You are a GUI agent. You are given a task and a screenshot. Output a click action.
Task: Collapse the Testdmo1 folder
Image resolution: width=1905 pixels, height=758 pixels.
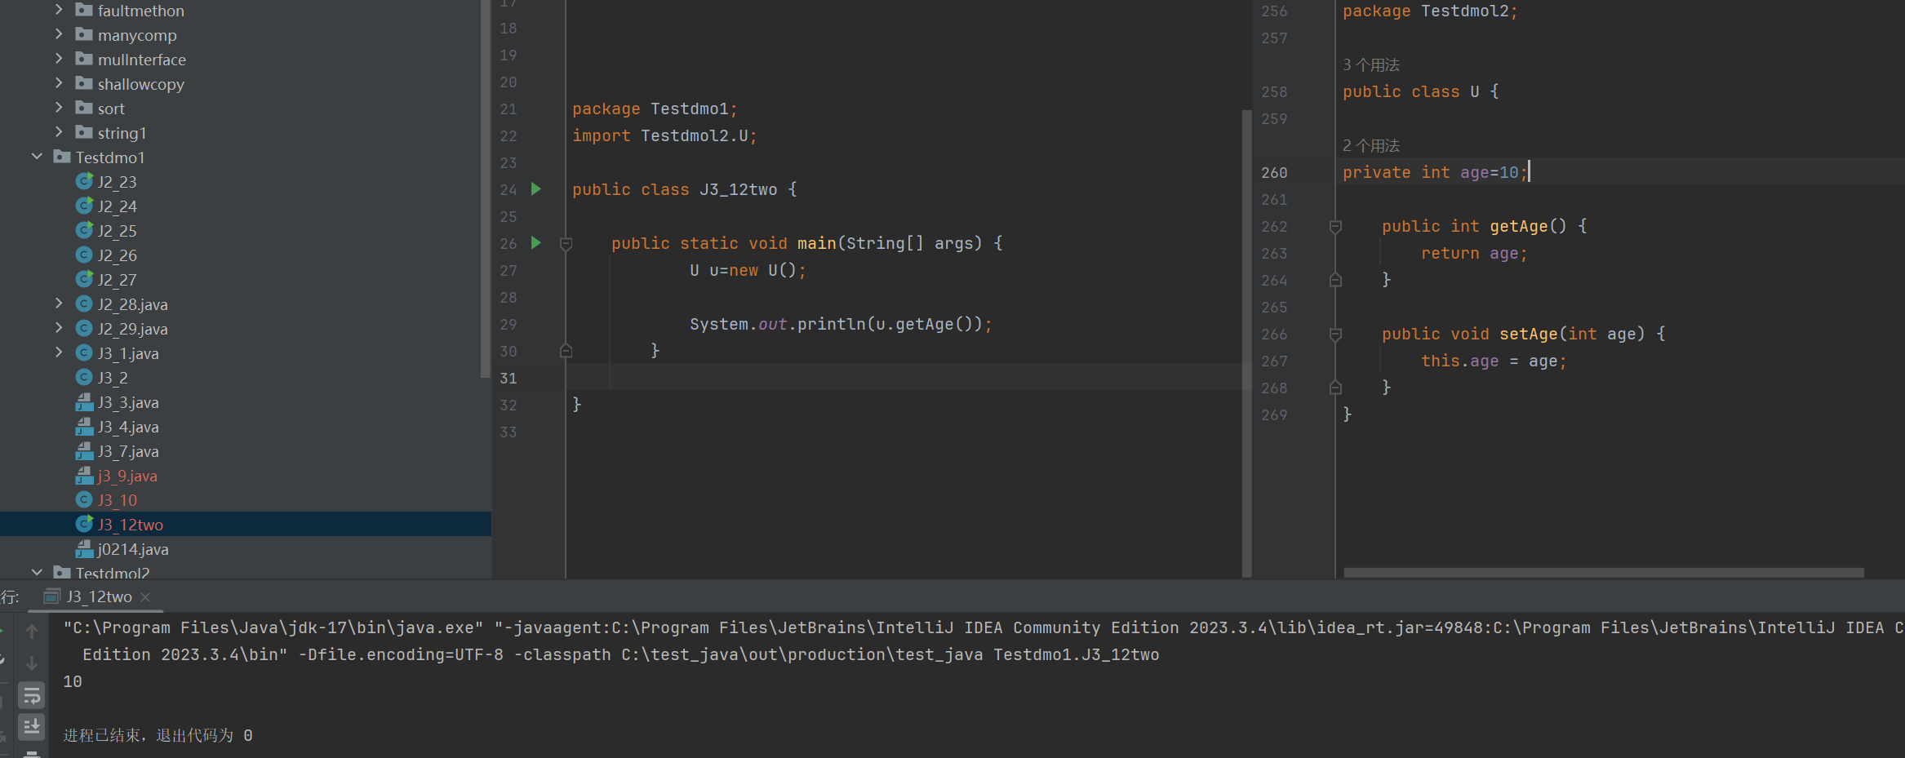(x=37, y=157)
